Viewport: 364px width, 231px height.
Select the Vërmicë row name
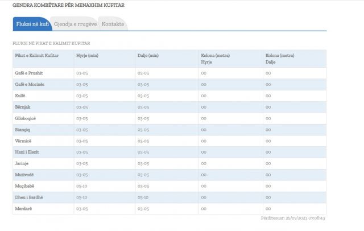click(24, 141)
